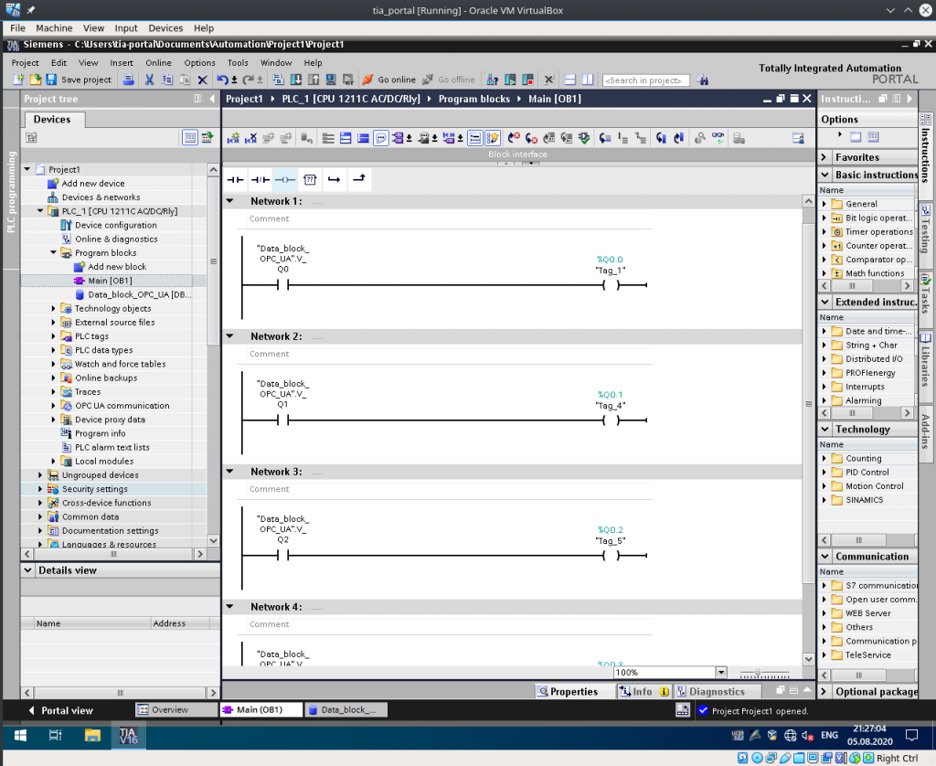Click the accessible devices icon
This screenshot has width=936, height=766.
tap(493, 80)
